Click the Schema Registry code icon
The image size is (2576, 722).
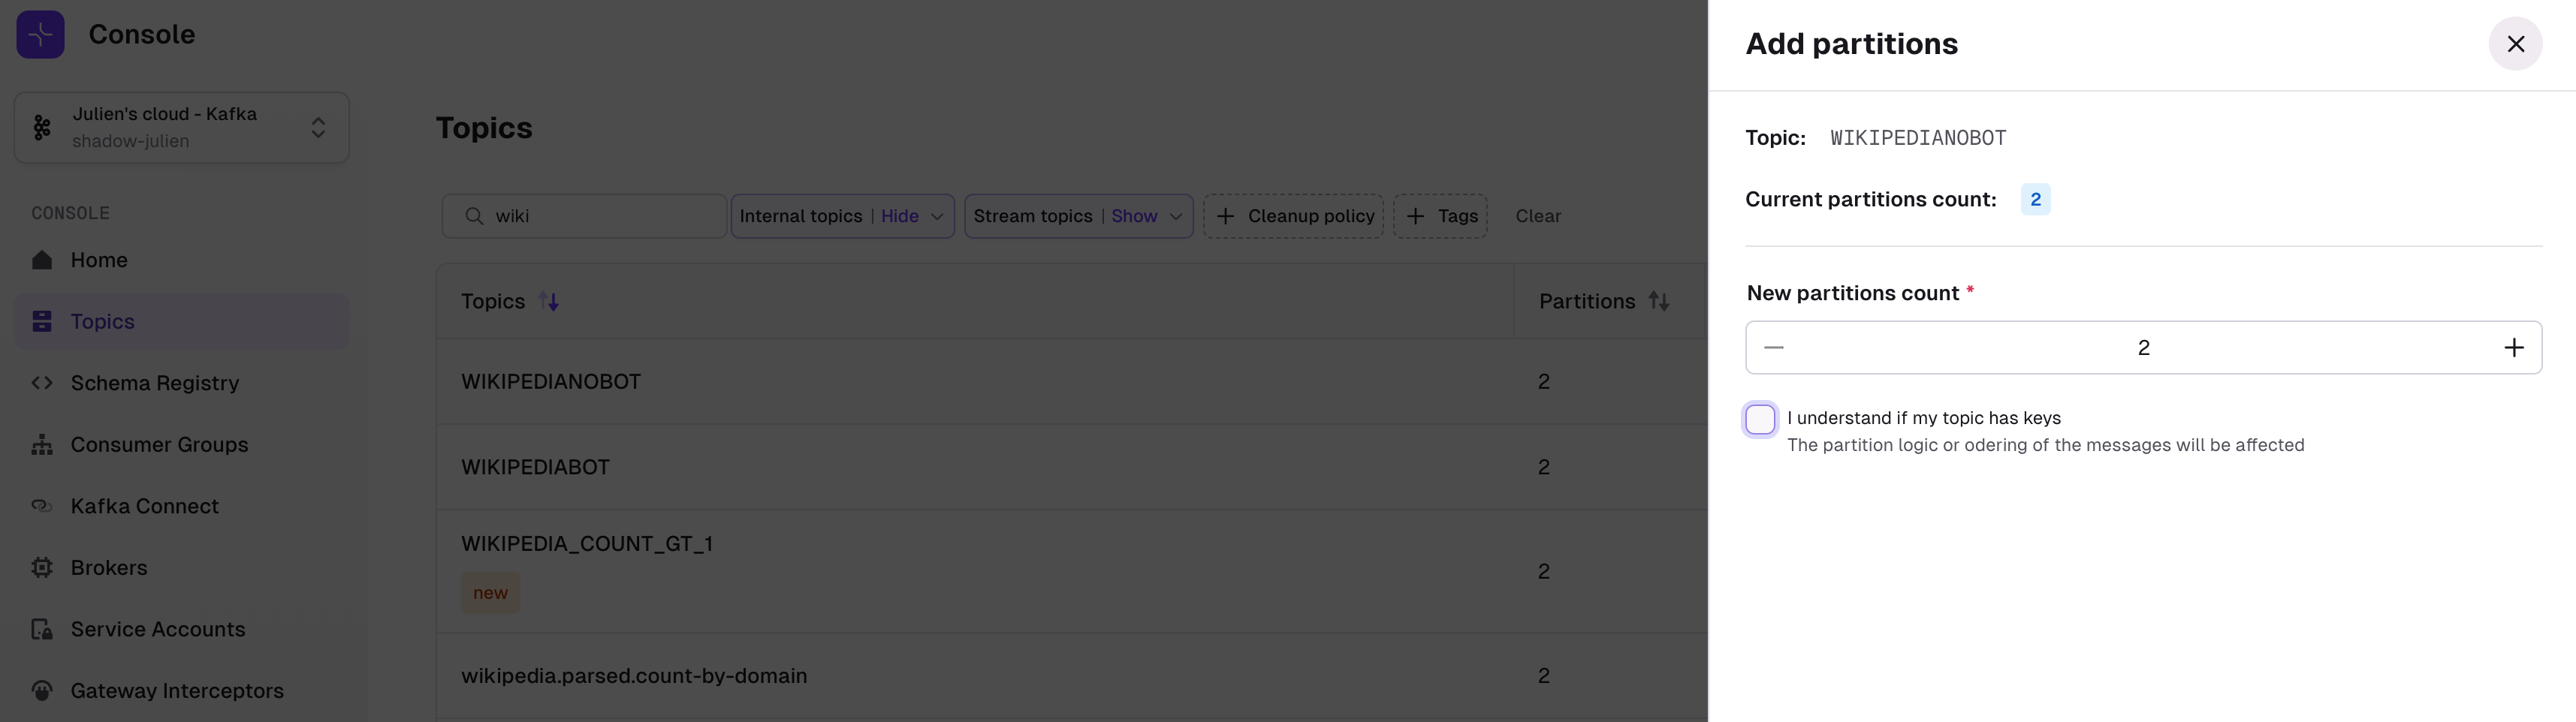pos(42,383)
